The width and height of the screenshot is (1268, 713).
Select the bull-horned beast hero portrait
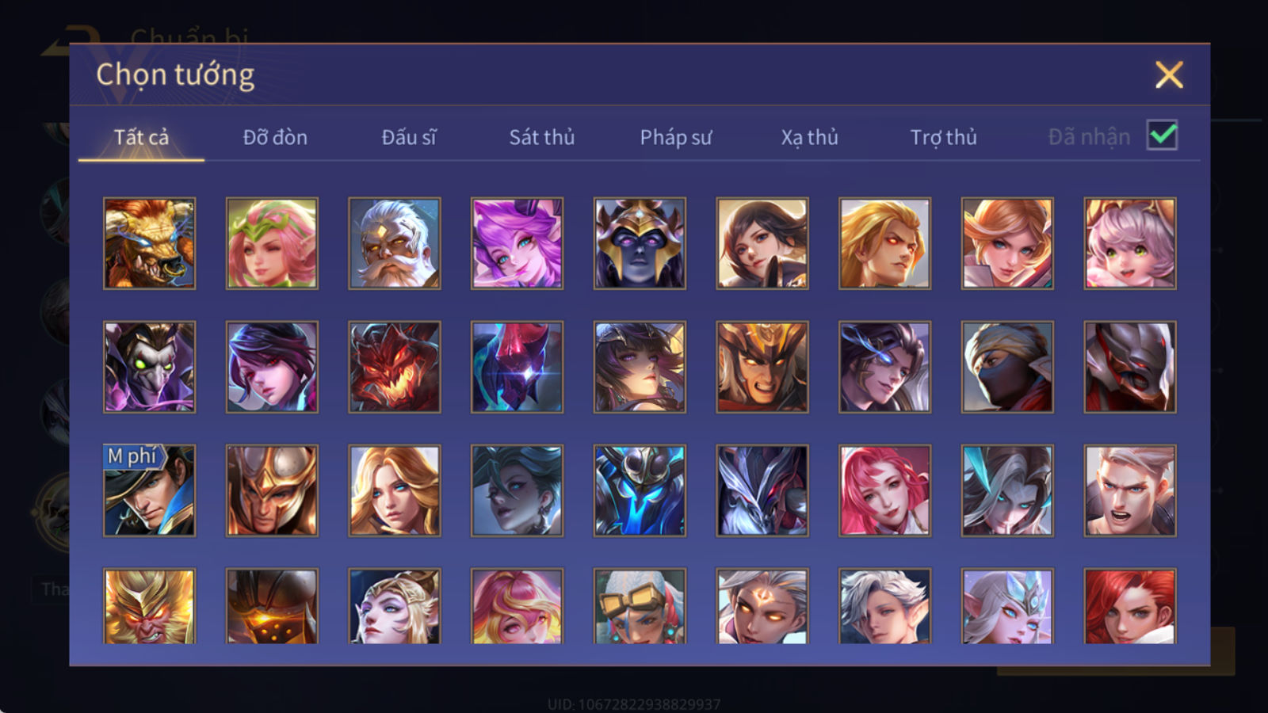coord(150,243)
